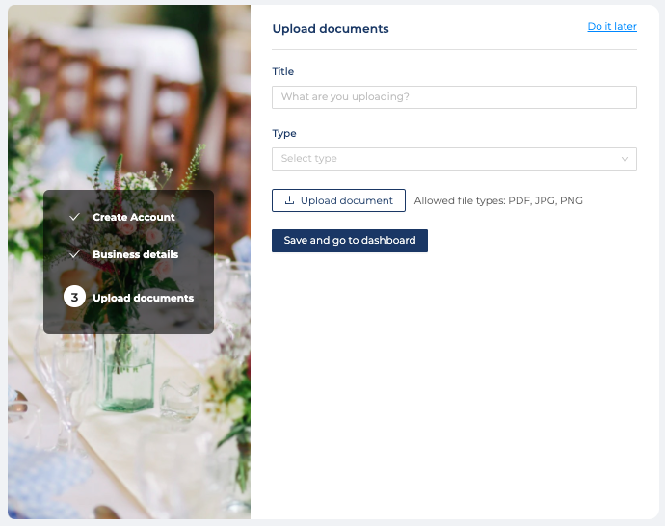Click the Upload documents page heading
665x526 pixels.
[331, 29]
